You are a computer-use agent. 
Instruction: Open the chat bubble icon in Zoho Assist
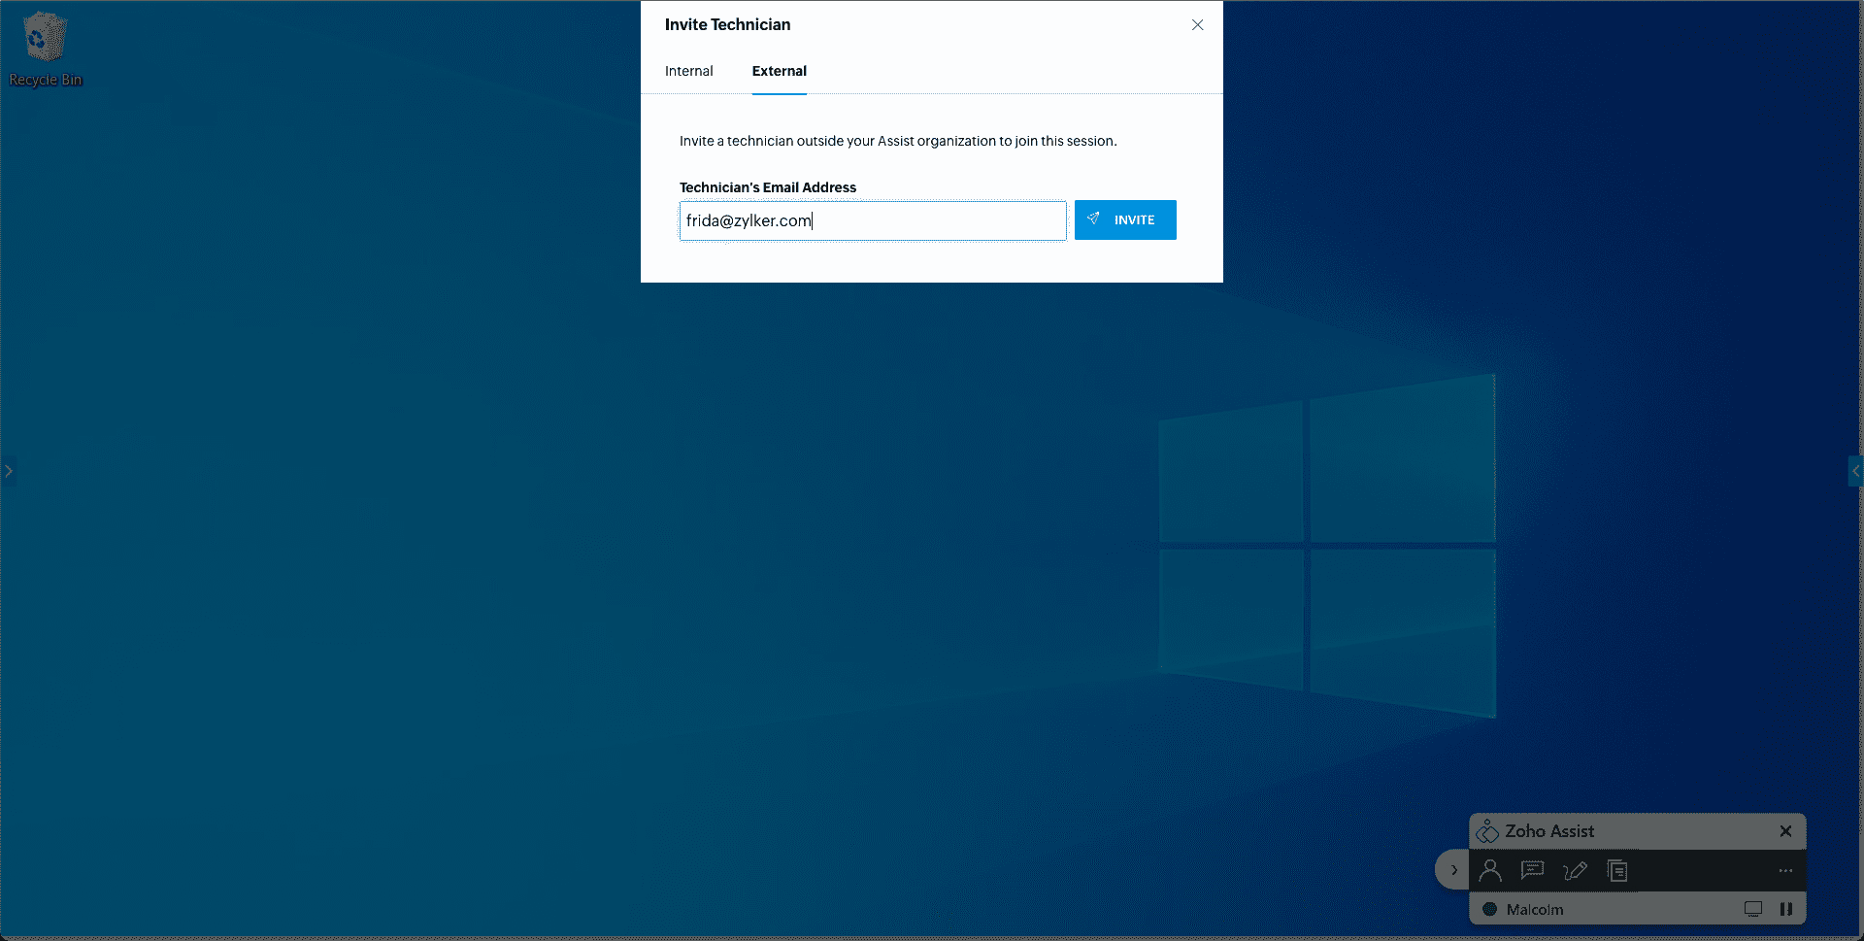tap(1532, 871)
